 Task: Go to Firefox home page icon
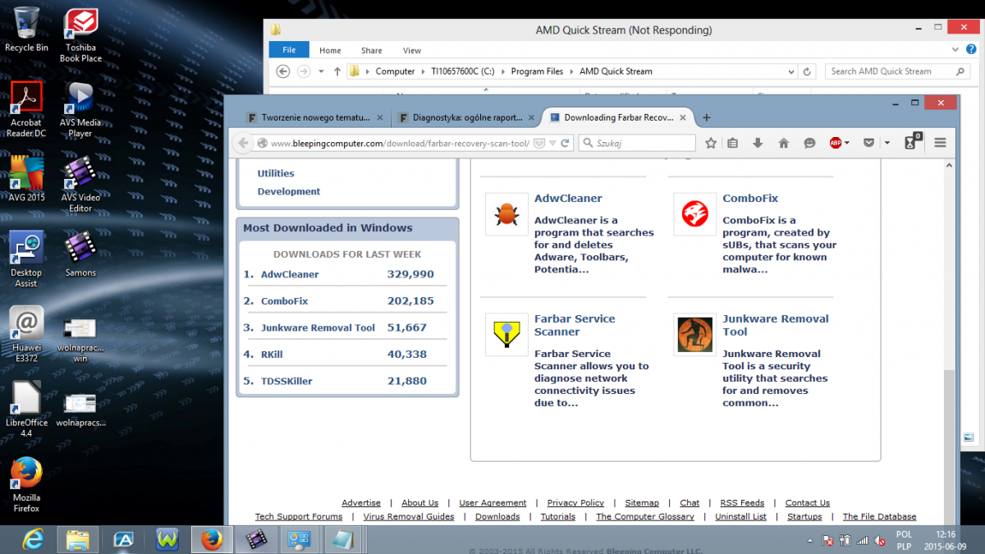[784, 143]
